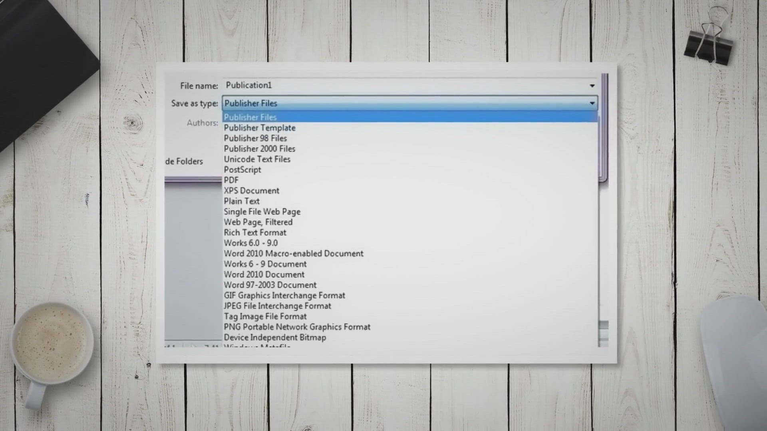Pick Web Page, Filtered from the list

click(258, 222)
